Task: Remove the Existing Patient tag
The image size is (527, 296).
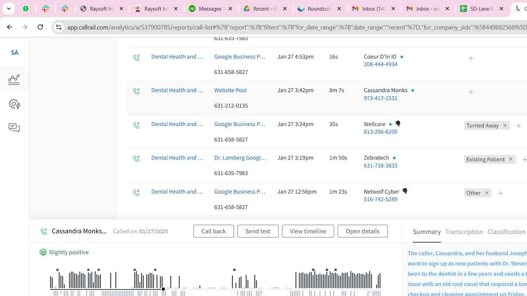Action: point(511,159)
